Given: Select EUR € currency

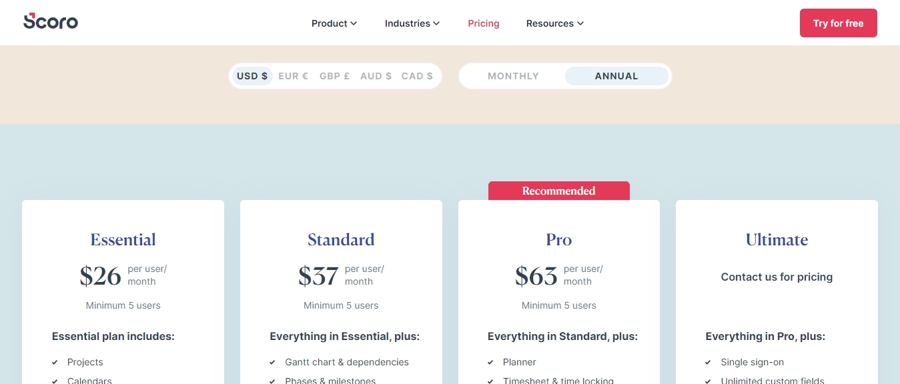Looking at the screenshot, I should tap(293, 76).
